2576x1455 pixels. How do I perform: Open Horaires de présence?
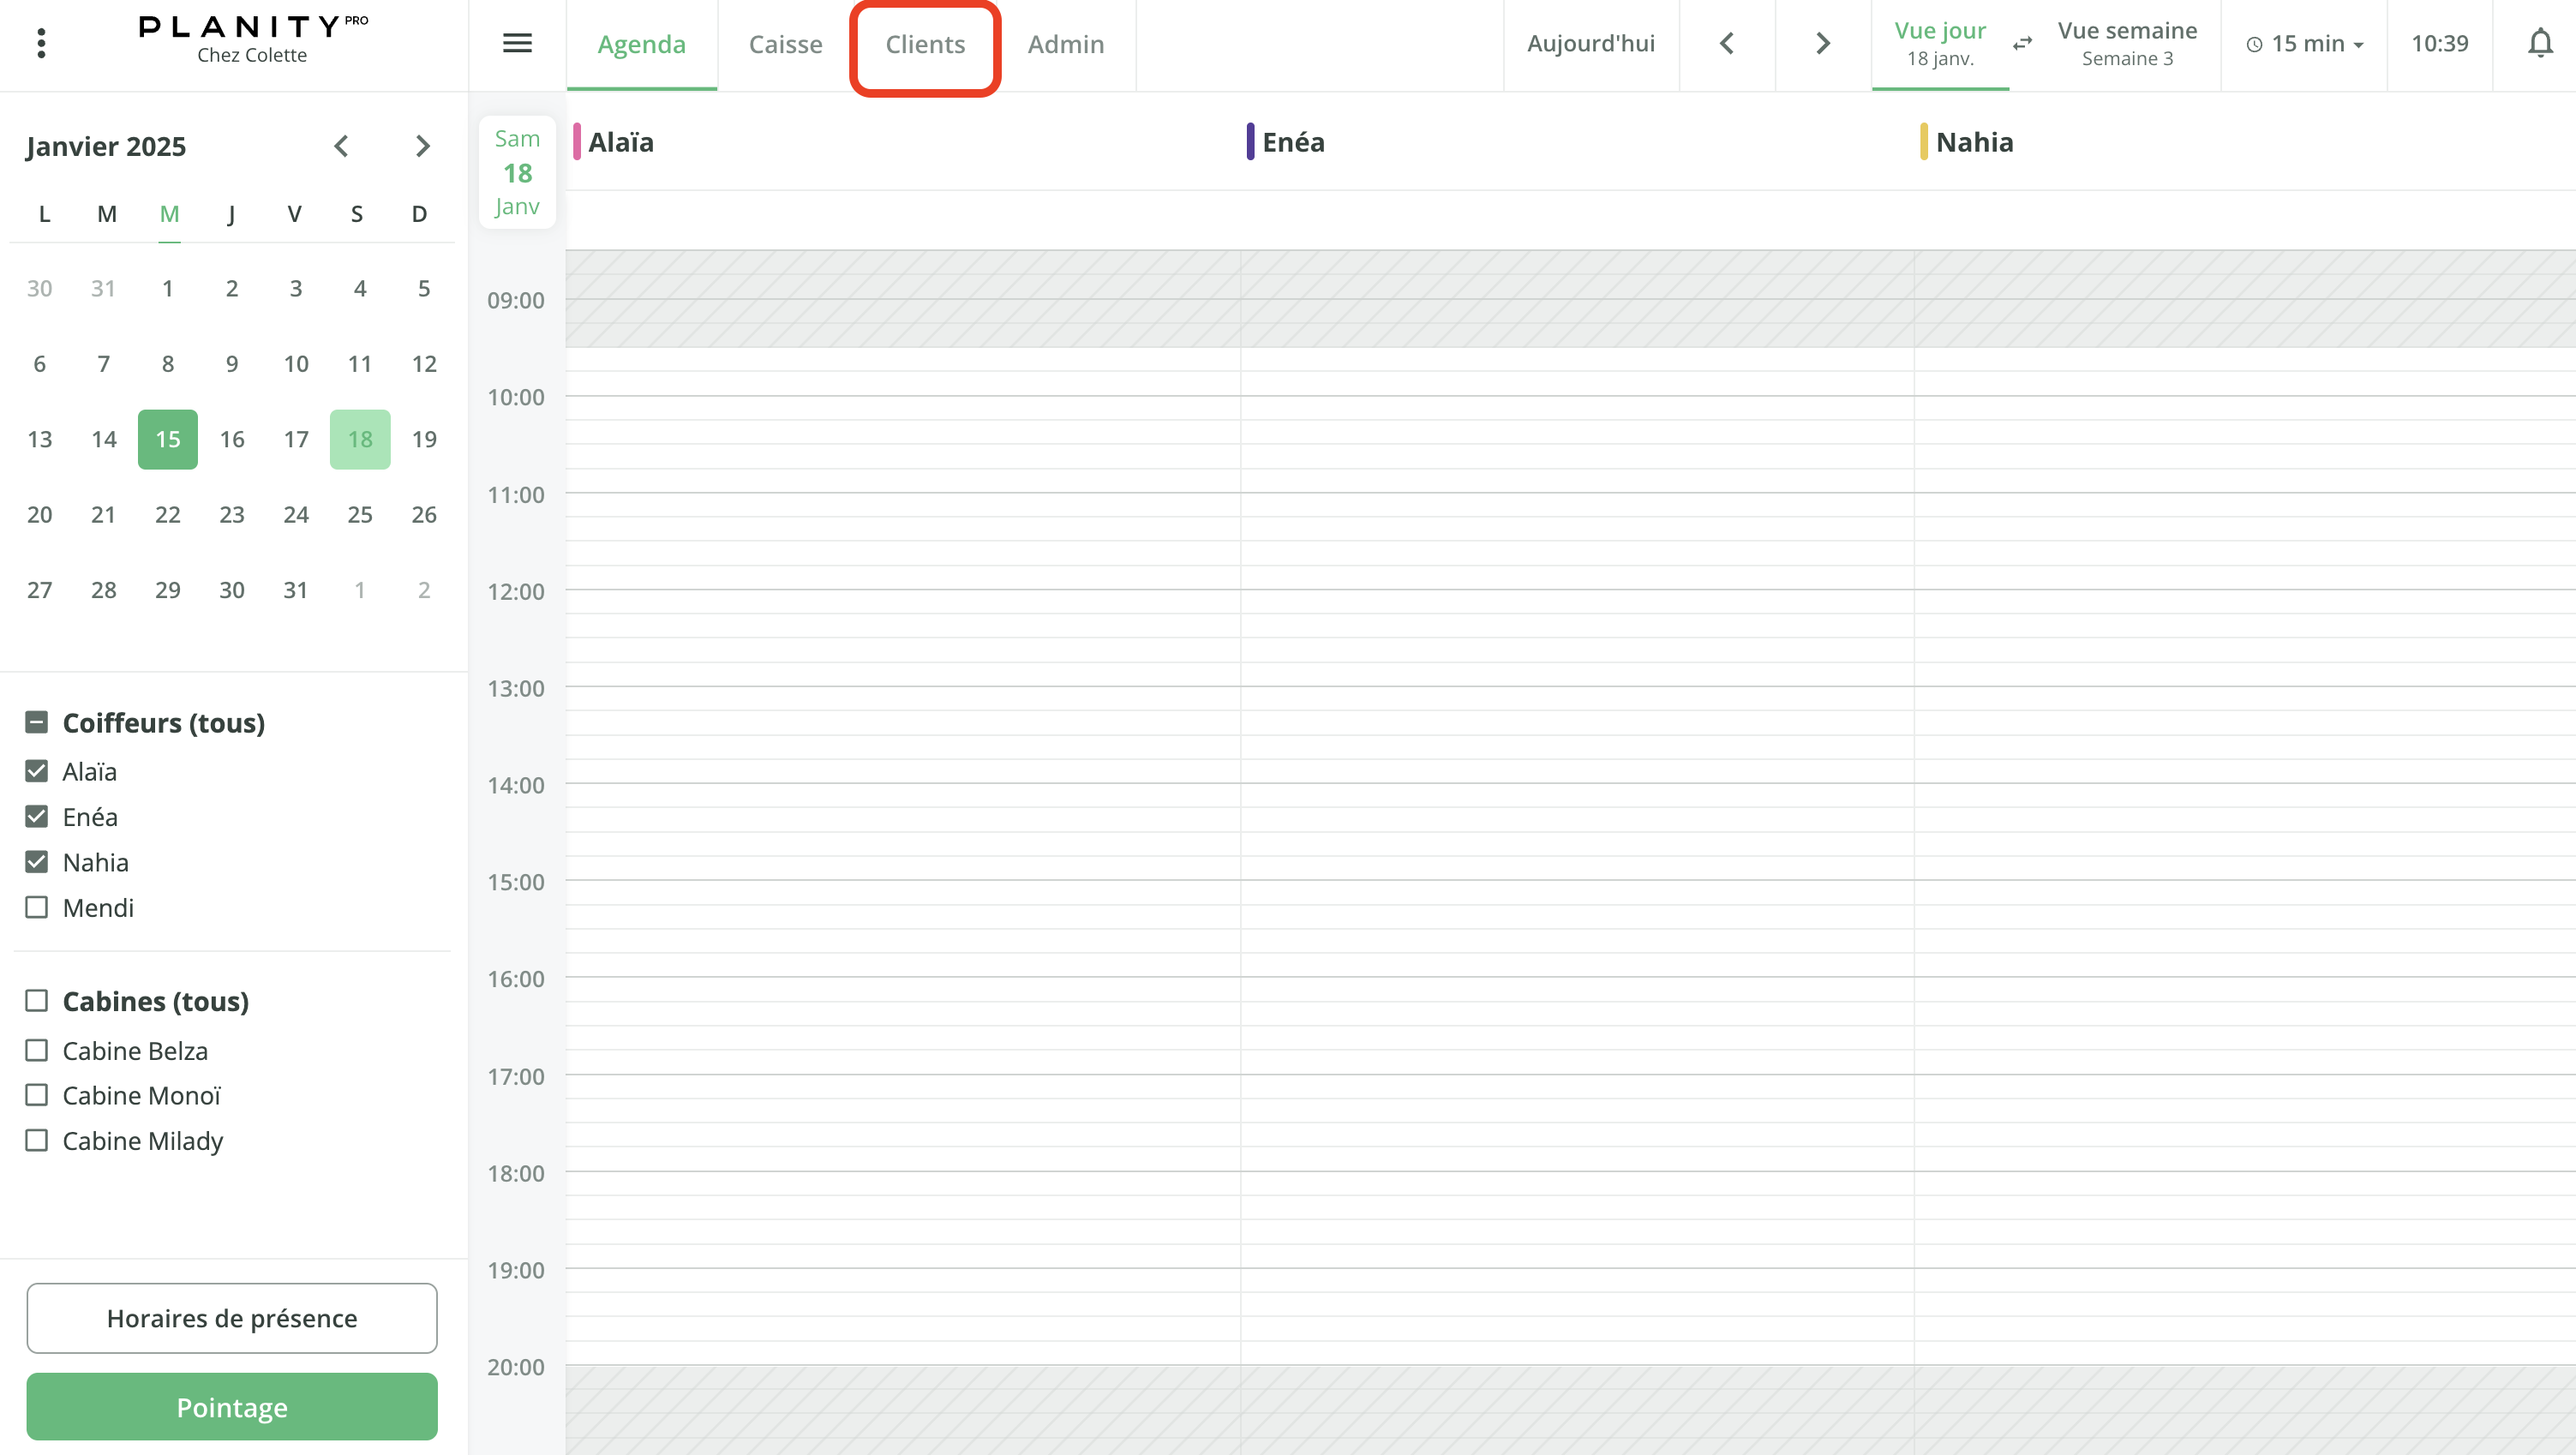point(232,1318)
